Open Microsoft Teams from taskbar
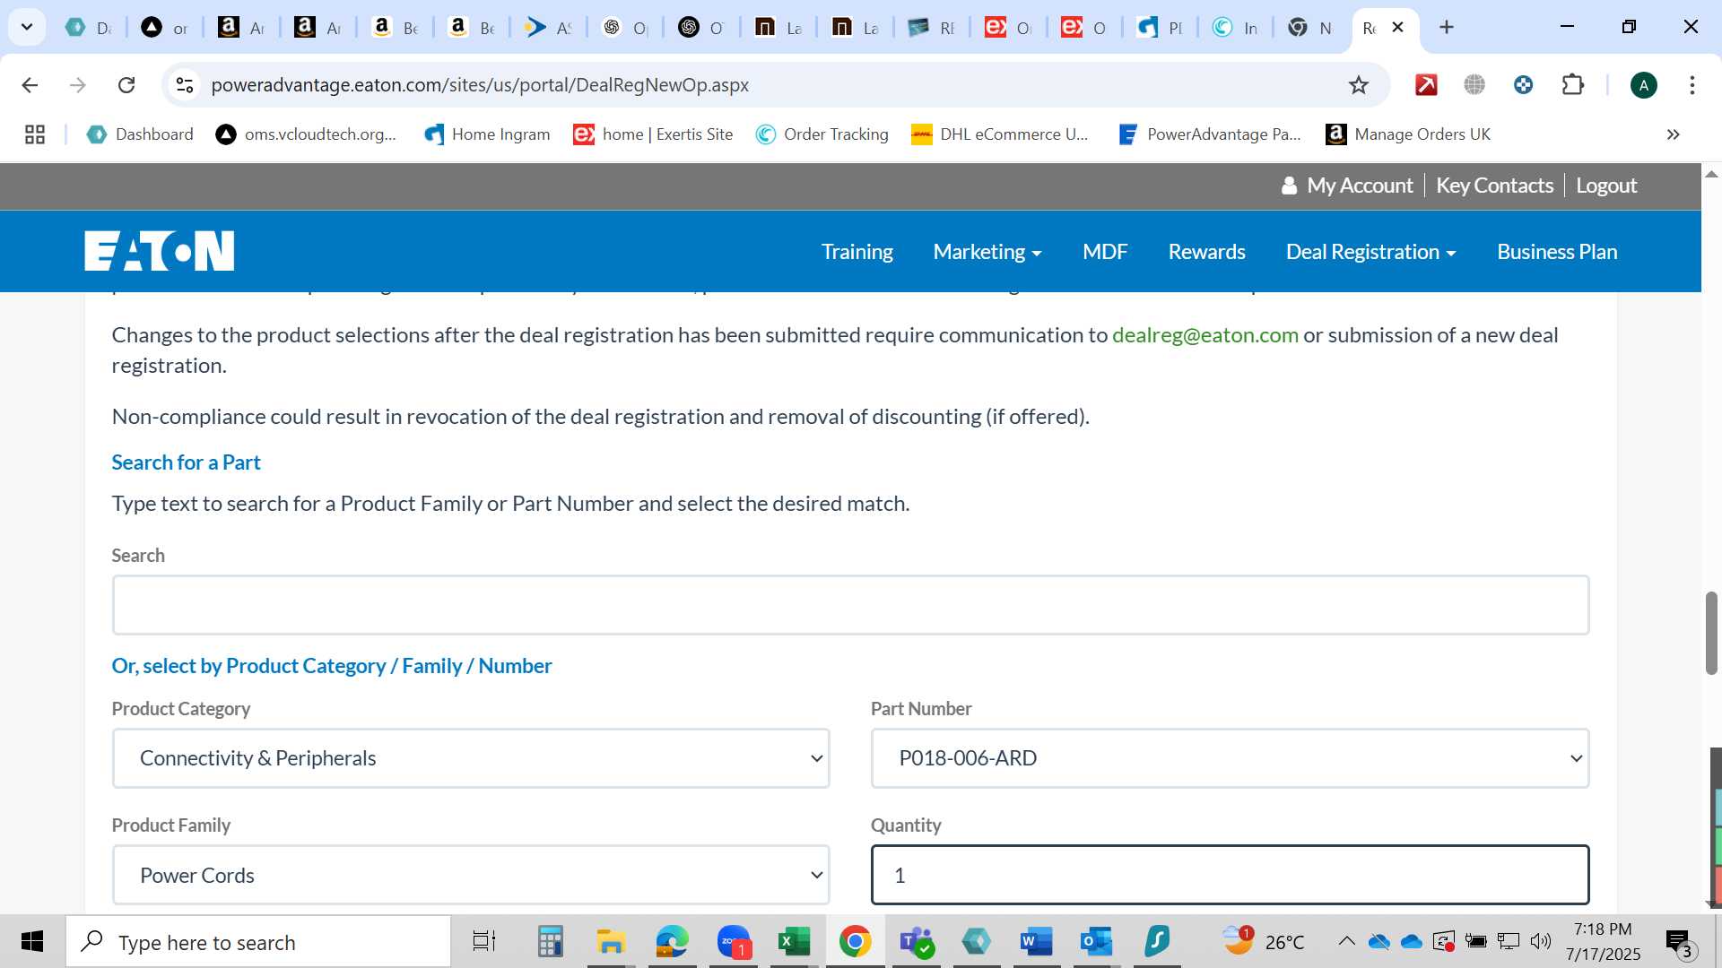1722x968 pixels. pyautogui.click(x=917, y=942)
